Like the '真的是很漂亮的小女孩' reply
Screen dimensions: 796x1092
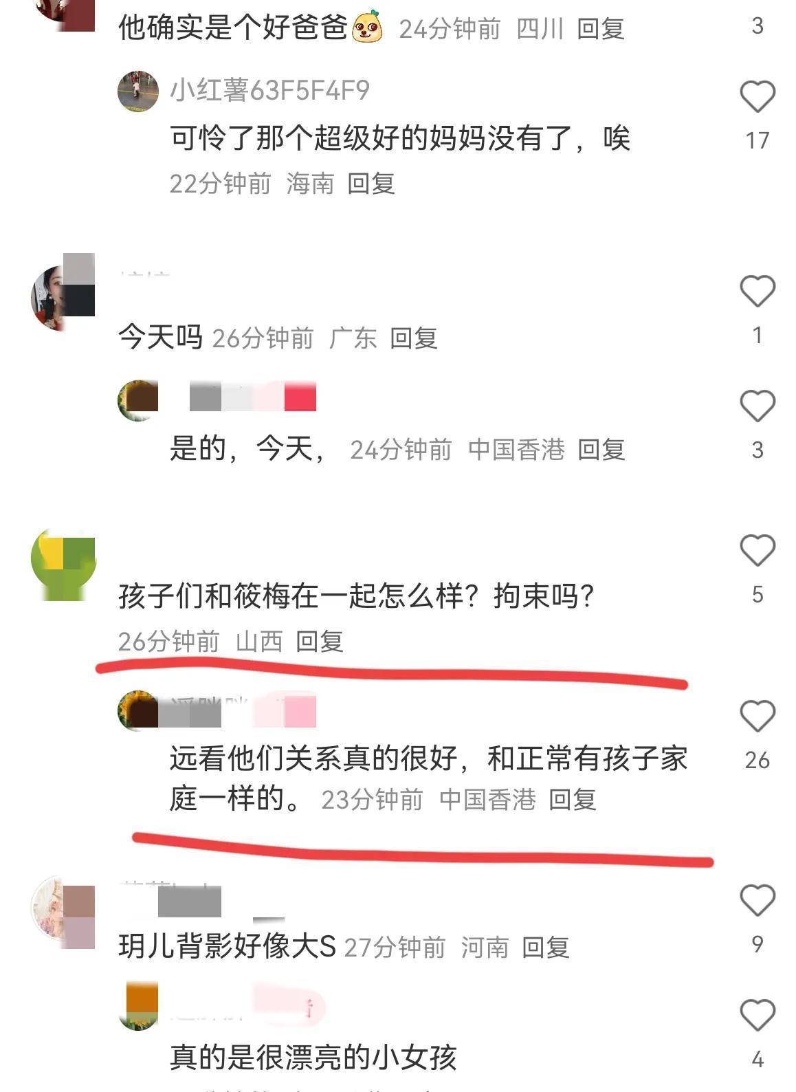pyautogui.click(x=758, y=1015)
